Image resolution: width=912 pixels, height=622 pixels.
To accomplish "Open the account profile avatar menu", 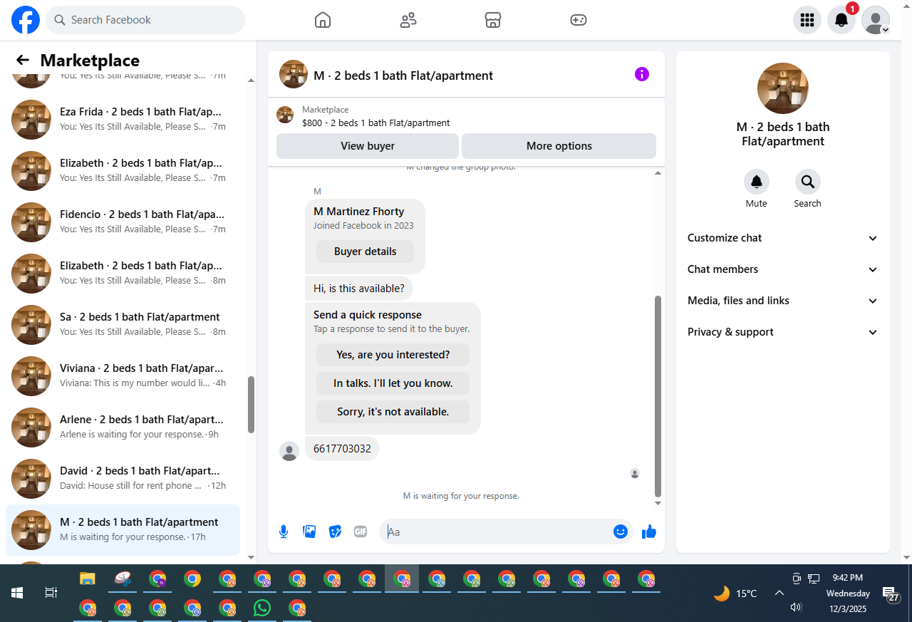I will (876, 20).
